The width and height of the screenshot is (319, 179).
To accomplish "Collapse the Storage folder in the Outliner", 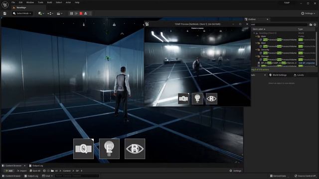I will (256, 56).
